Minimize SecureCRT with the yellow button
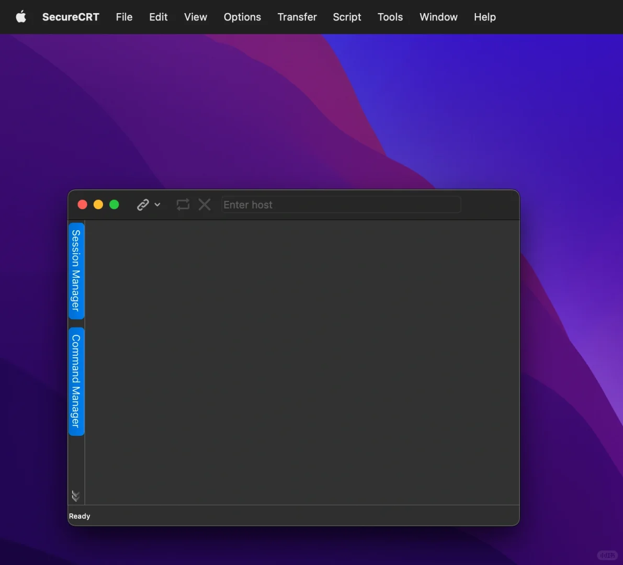Screen dimensions: 623x565 tap(98, 204)
